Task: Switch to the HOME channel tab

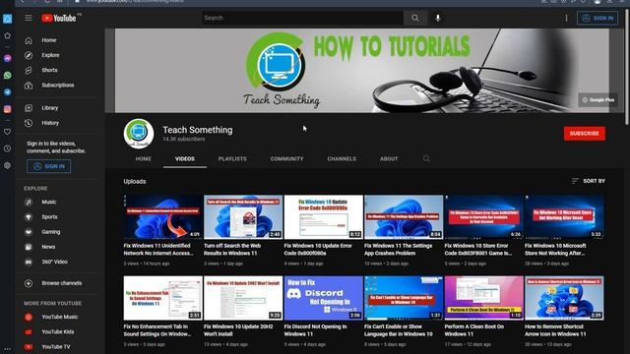Action: tap(144, 159)
